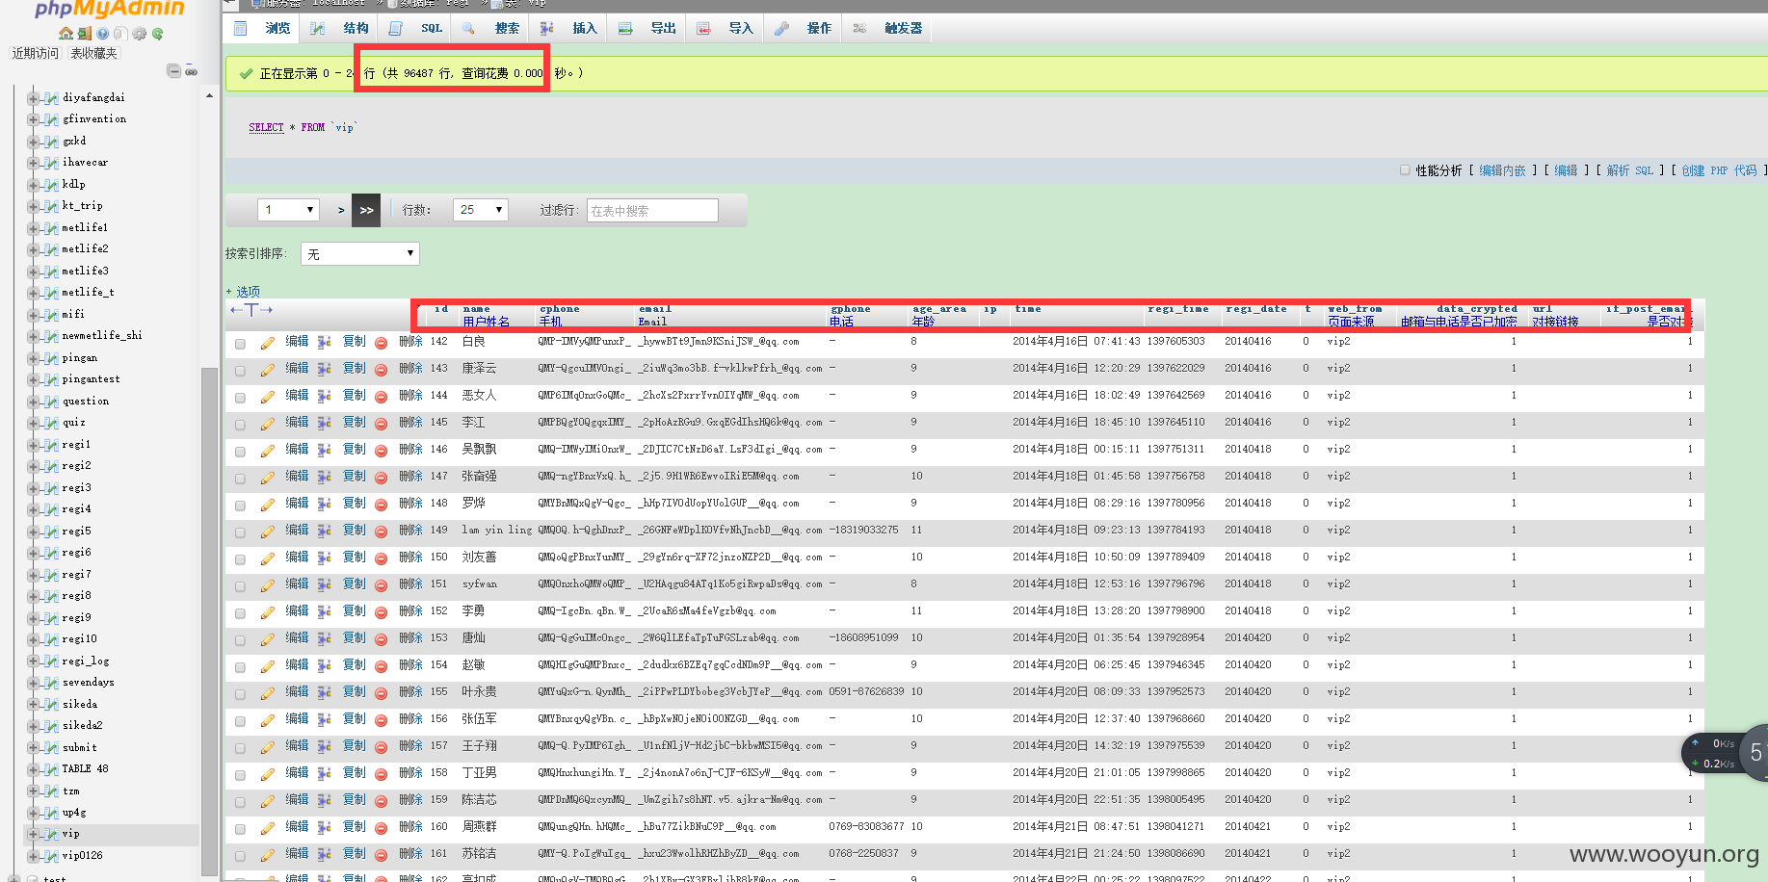Switch to the 结构 structure tab
The image size is (1768, 882).
click(339, 28)
